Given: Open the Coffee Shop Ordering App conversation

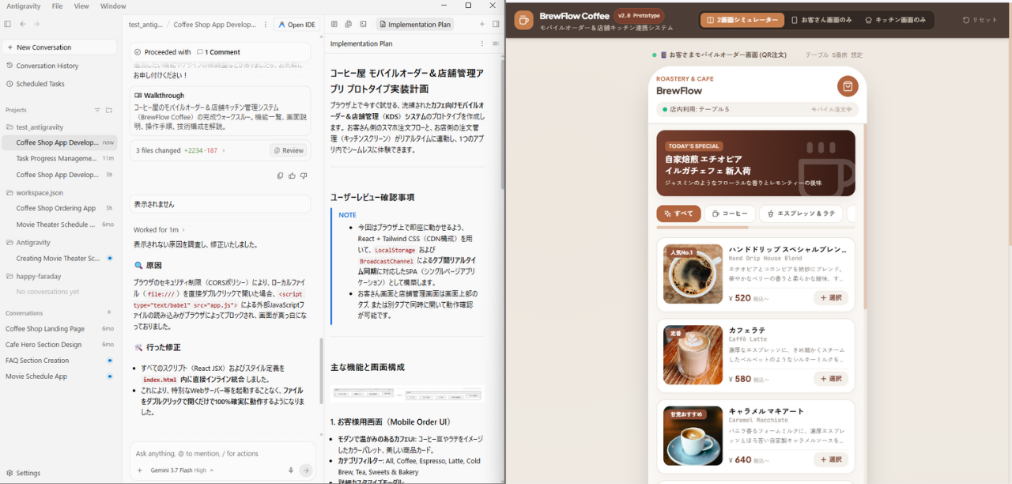Looking at the screenshot, I should (x=61, y=208).
